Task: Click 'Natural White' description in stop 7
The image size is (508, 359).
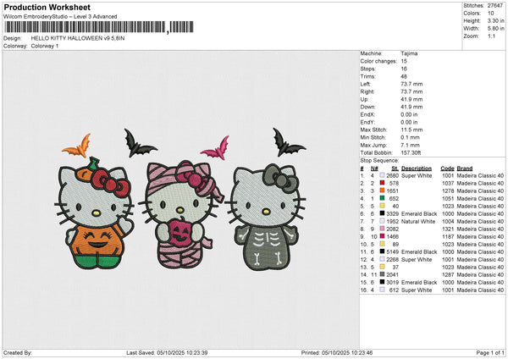Action: click(x=418, y=221)
